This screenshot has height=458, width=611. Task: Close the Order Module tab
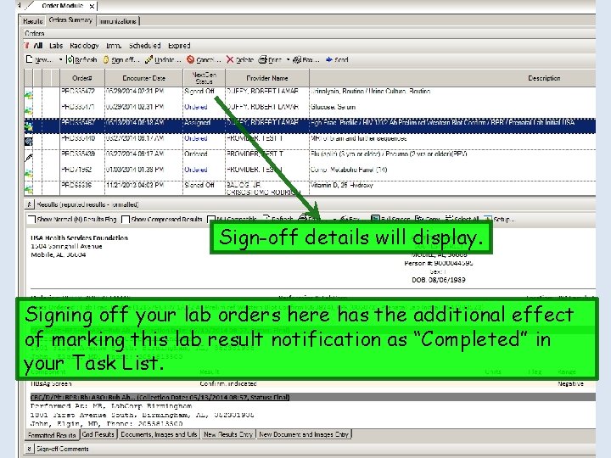coord(92,6)
